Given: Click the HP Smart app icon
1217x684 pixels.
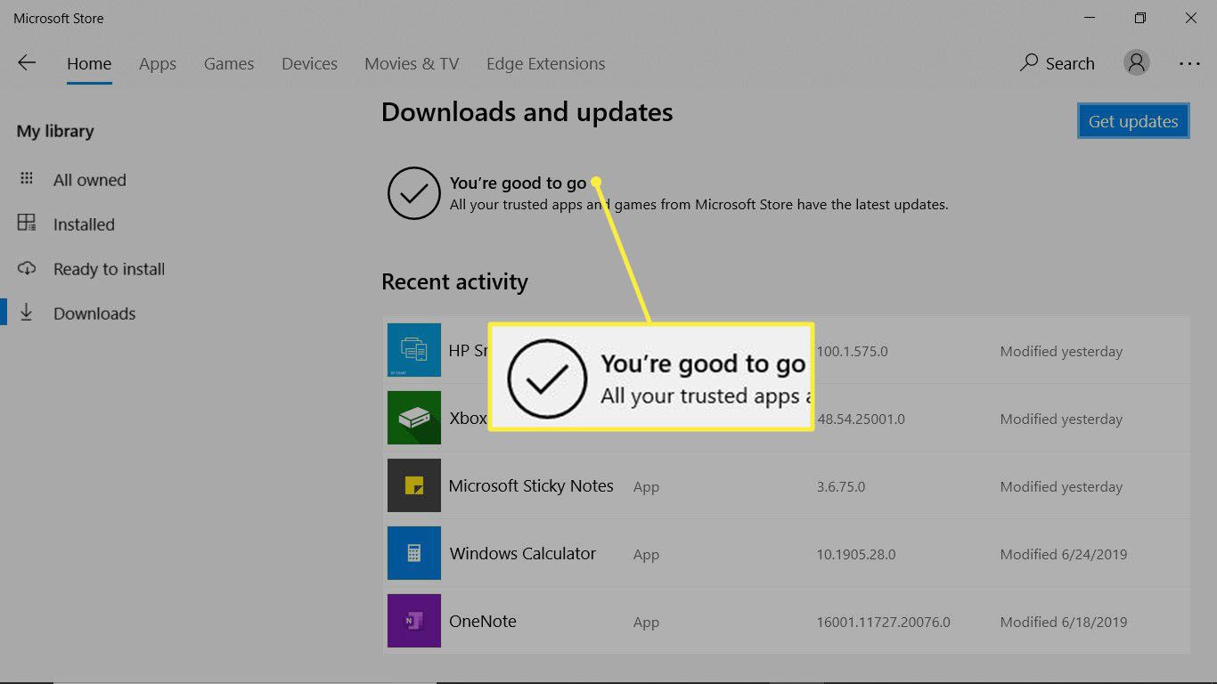Looking at the screenshot, I should 414,350.
